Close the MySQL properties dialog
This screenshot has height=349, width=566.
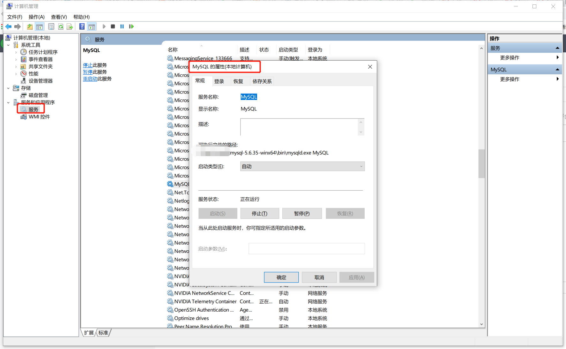370,67
